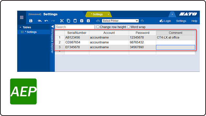
Task: Click the Save icon in toolbar
Action: pyautogui.click(x=31, y=21)
